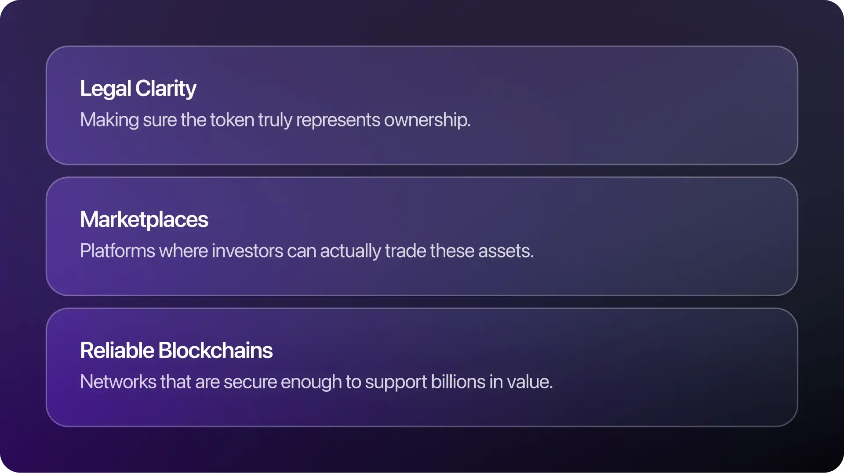Click the word "Clarity" in the heading

(165, 89)
